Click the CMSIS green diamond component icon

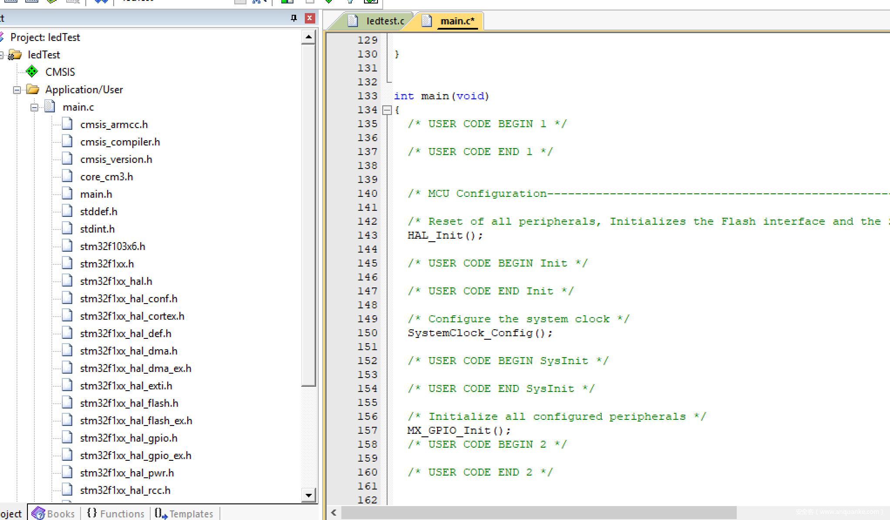[x=32, y=71]
